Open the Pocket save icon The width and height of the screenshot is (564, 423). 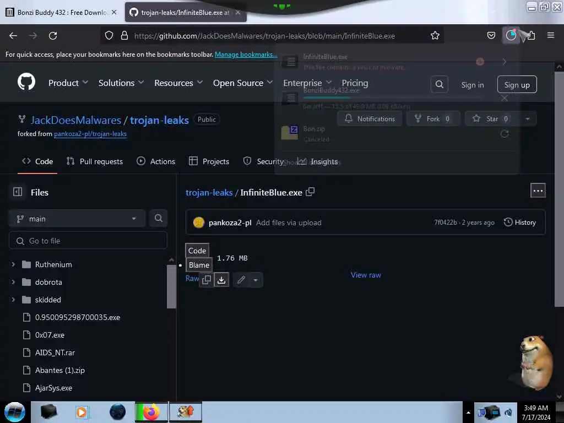[x=491, y=35]
